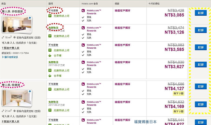Screen dimensions: 211x125
Task: Expand 顯示客房資訊 room details
Action: 10,57
